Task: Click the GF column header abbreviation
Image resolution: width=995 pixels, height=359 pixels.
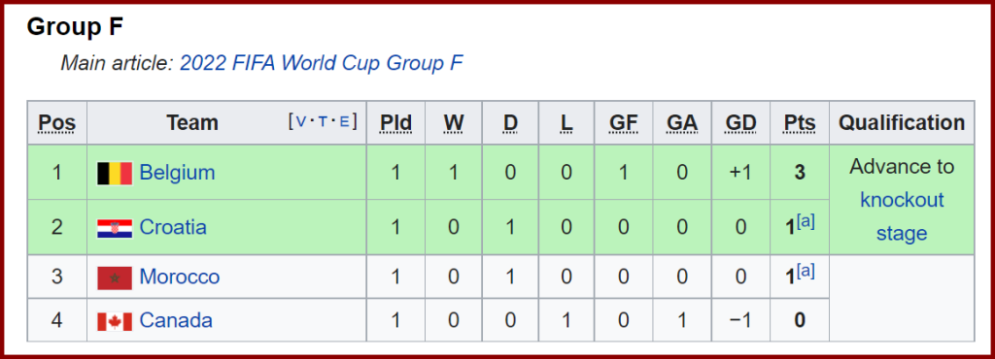Action: (623, 123)
